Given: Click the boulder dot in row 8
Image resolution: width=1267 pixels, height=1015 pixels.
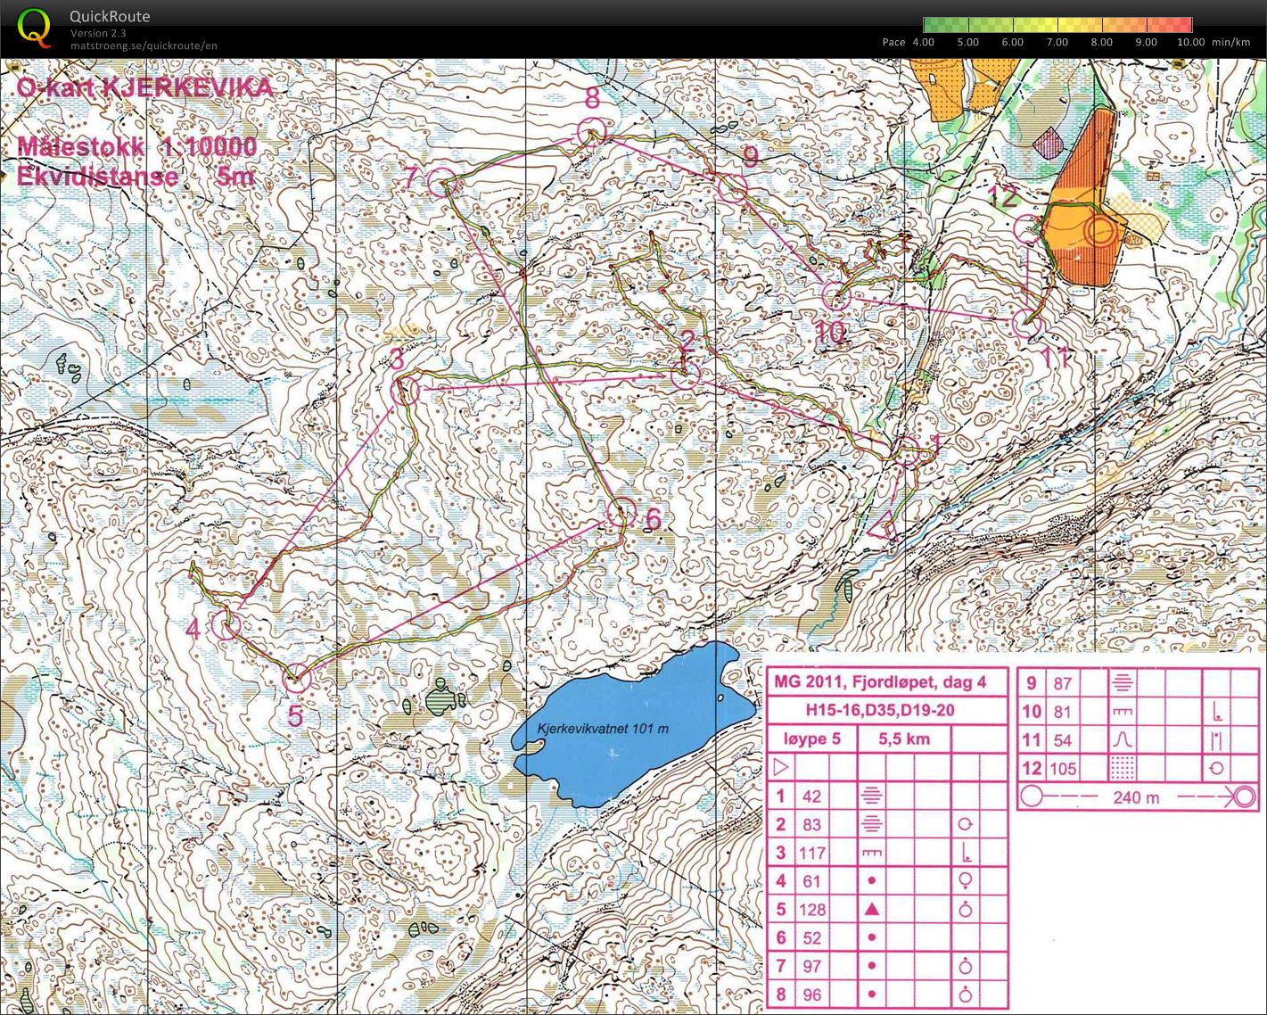Looking at the screenshot, I should (x=872, y=994).
